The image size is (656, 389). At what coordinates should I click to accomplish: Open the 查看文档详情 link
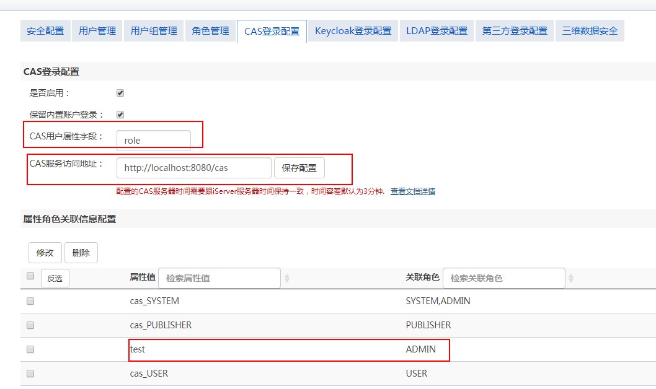(x=412, y=191)
